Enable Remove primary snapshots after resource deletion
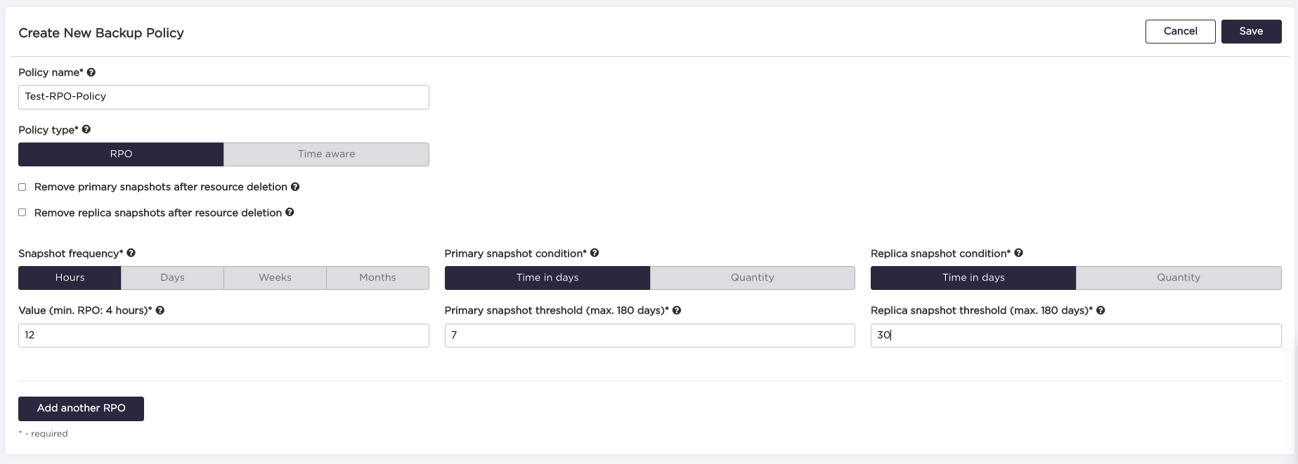 coord(22,187)
